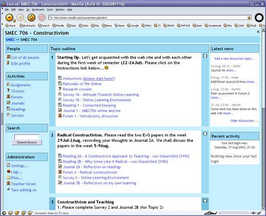Open the Bookmarks menu

coord(38,10)
